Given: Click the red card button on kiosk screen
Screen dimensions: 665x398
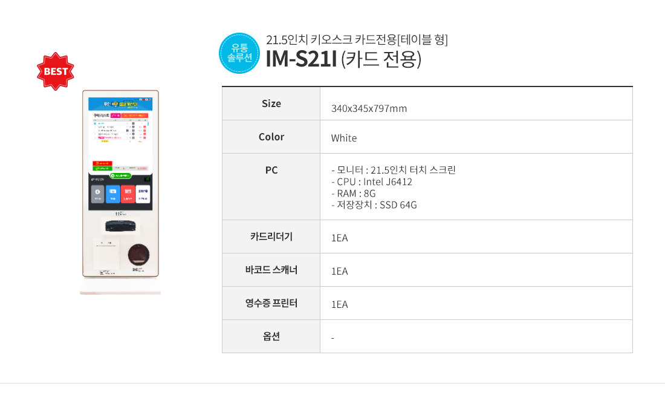Looking at the screenshot, I should coord(128,194).
